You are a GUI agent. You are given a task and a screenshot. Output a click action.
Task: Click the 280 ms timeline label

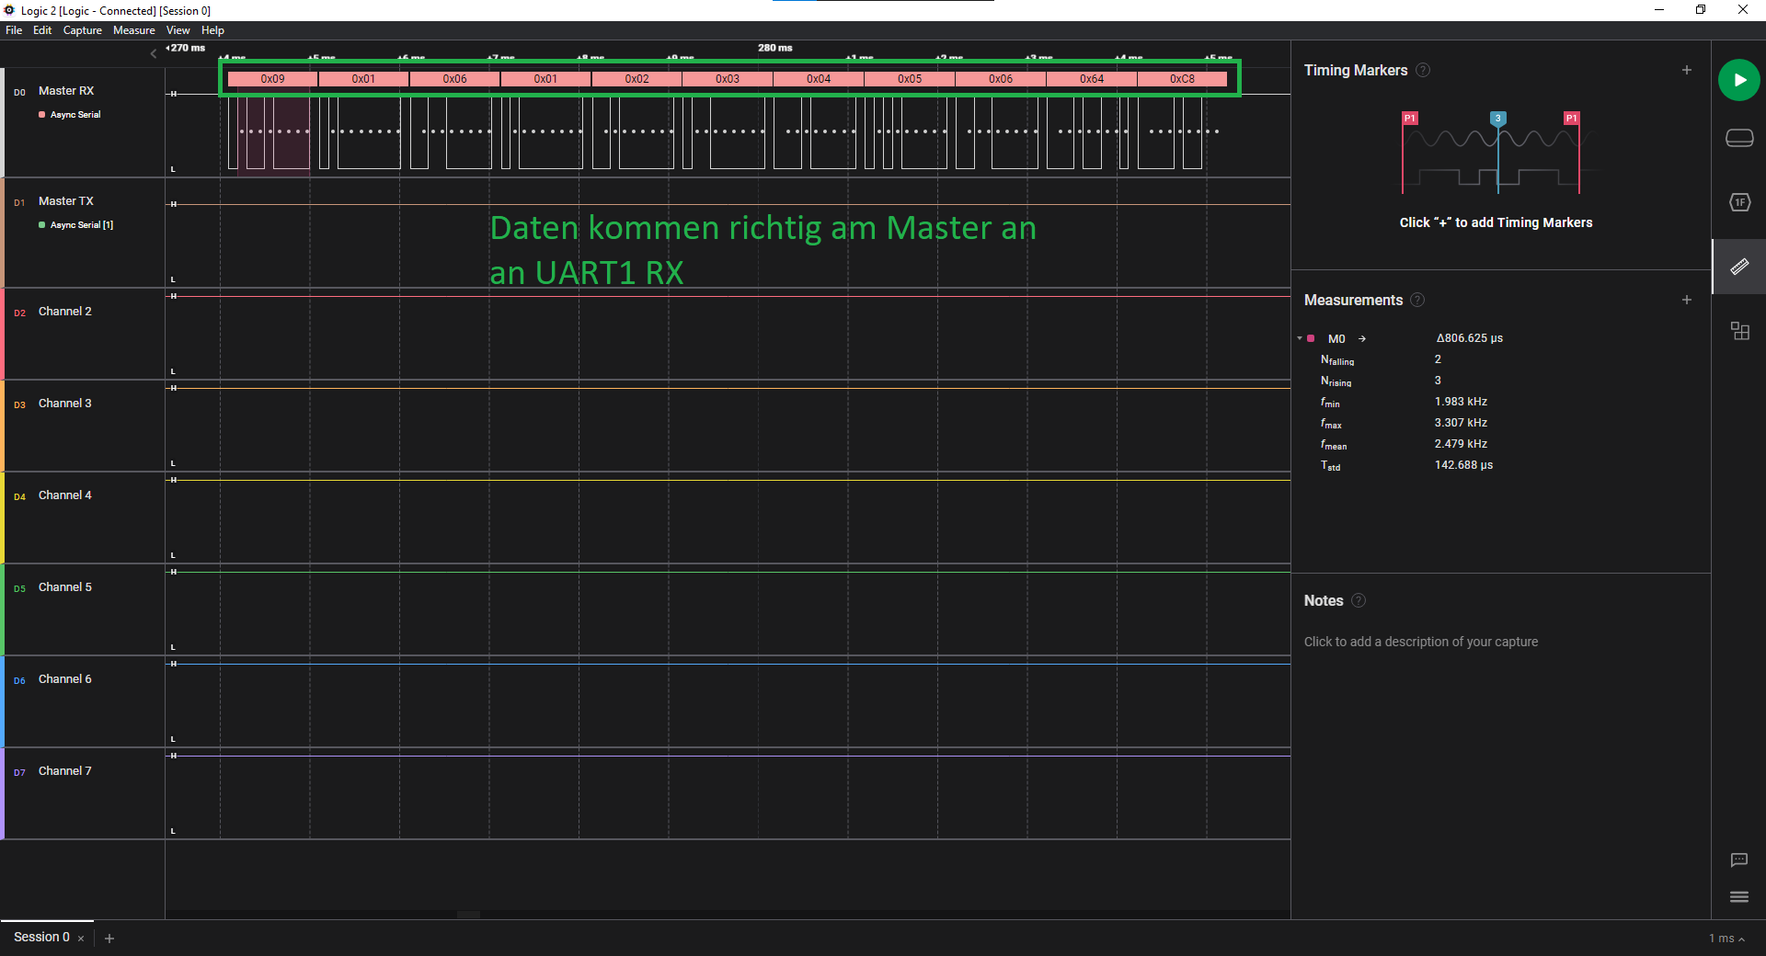point(774,48)
